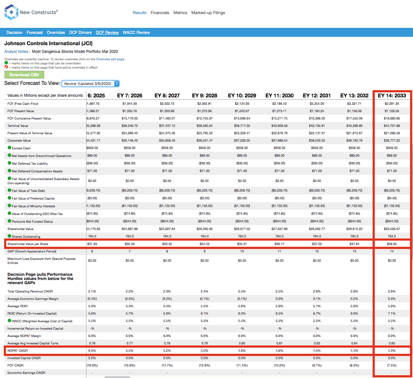Go to the Overrides page
Screen dimensions: 413x378
(56, 32)
